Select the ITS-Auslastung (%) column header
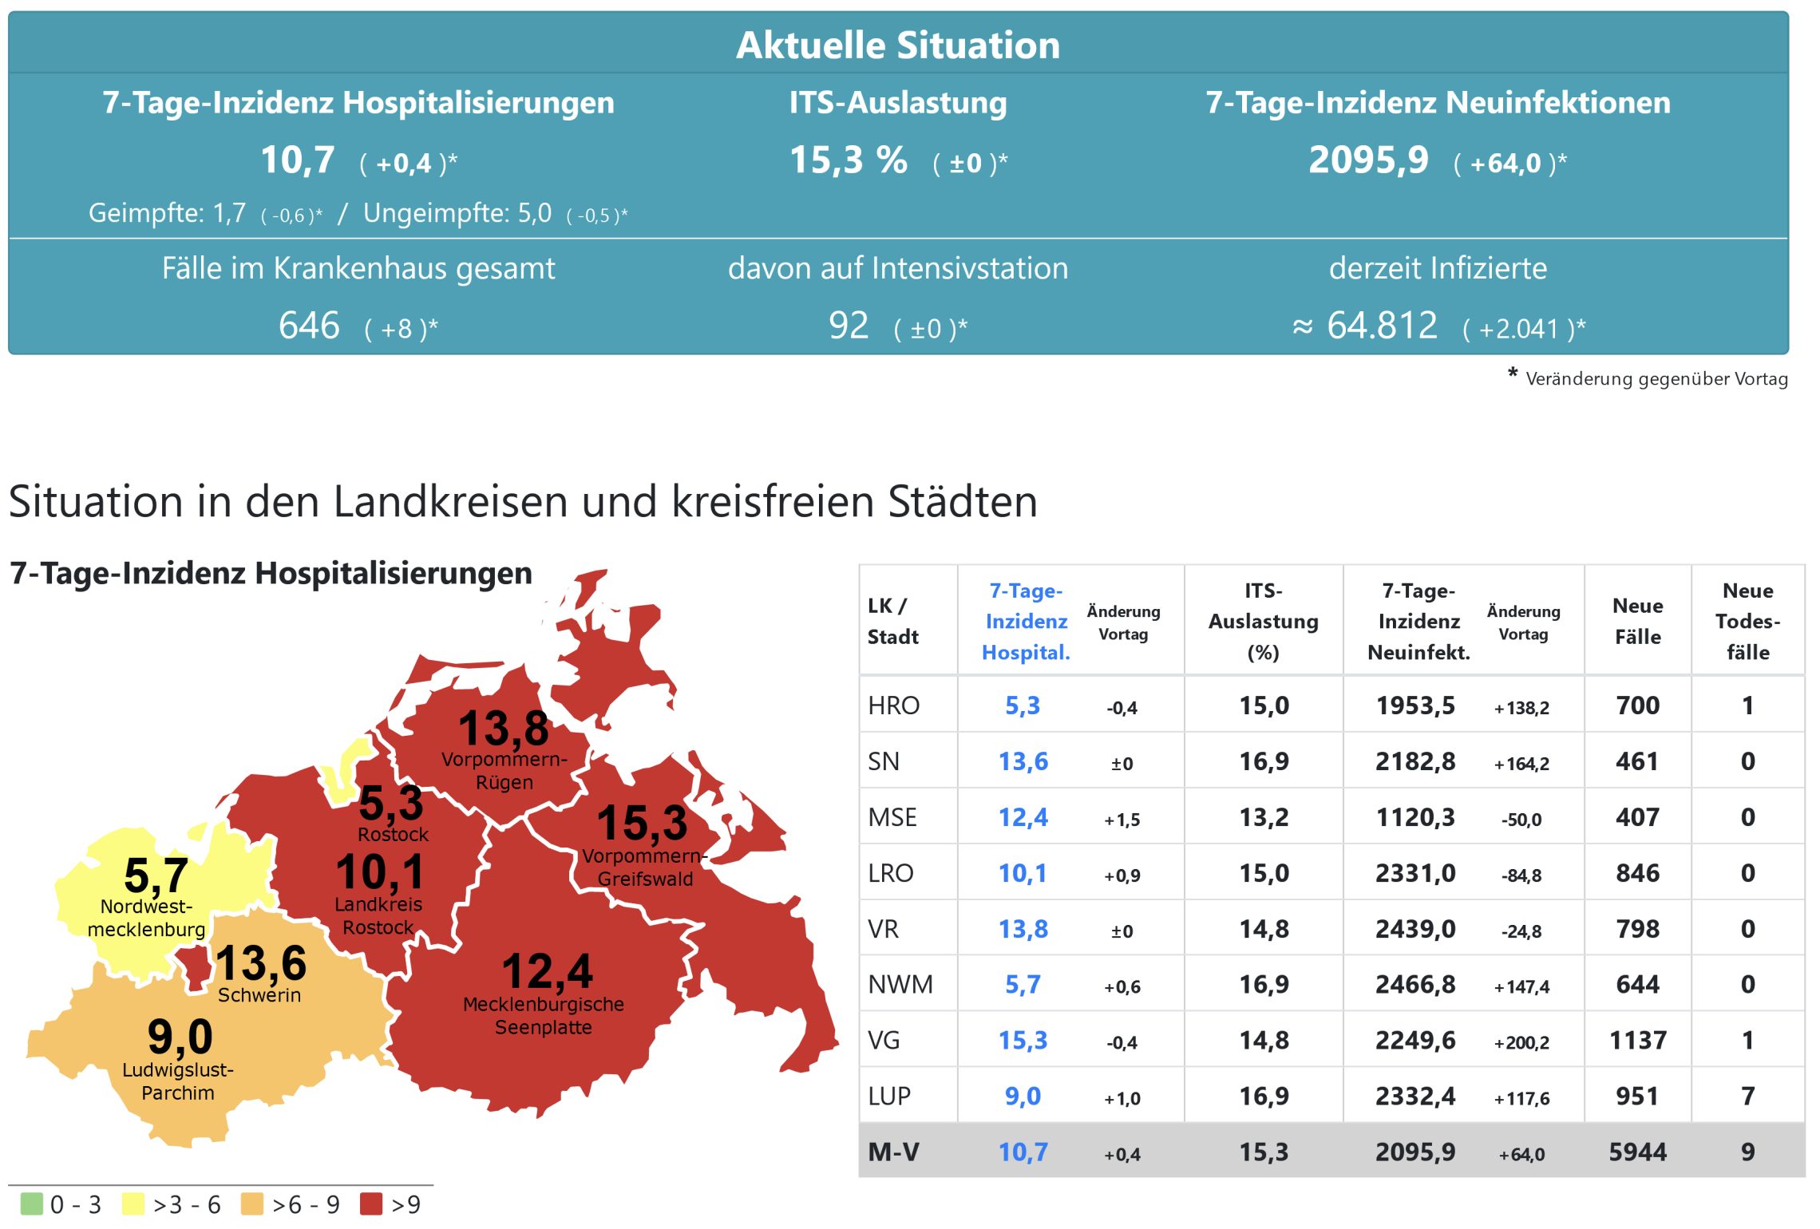 coord(1263,621)
